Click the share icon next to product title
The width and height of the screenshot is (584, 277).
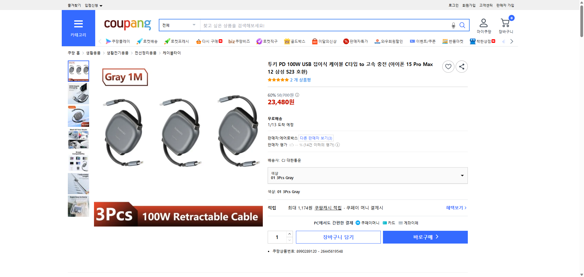[461, 66]
